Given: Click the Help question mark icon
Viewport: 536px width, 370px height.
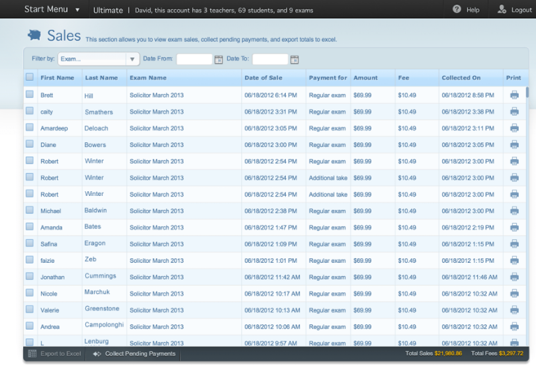Looking at the screenshot, I should coord(457,9).
